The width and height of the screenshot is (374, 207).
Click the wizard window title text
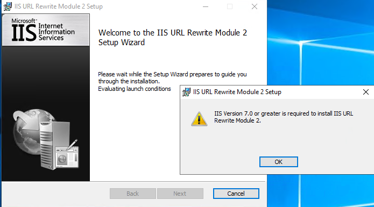pyautogui.click(x=59, y=6)
